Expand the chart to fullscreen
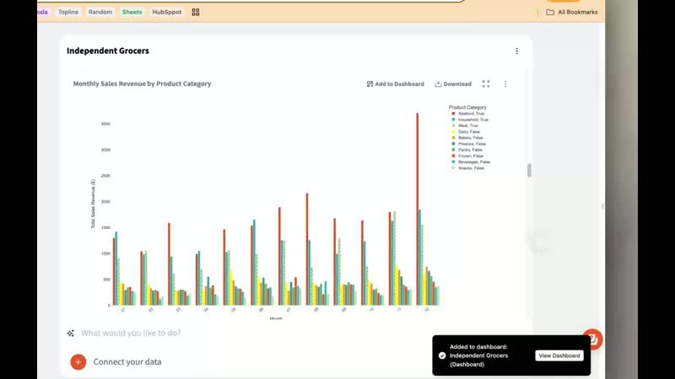The width and height of the screenshot is (675, 379). point(486,84)
